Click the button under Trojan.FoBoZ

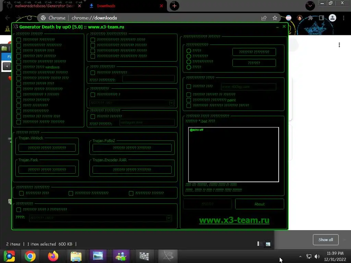pos(132,148)
